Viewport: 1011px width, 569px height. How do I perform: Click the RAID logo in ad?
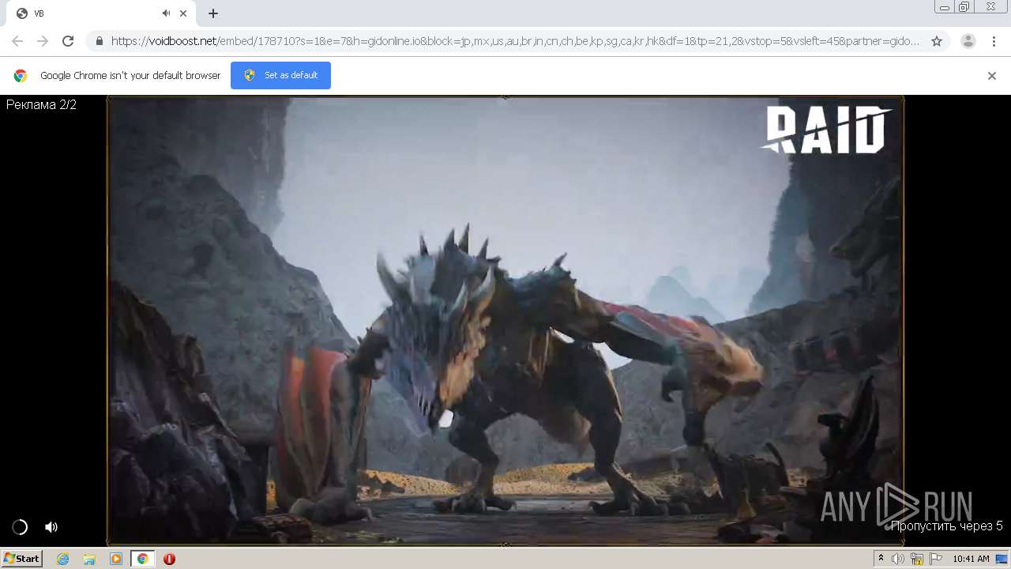[825, 129]
